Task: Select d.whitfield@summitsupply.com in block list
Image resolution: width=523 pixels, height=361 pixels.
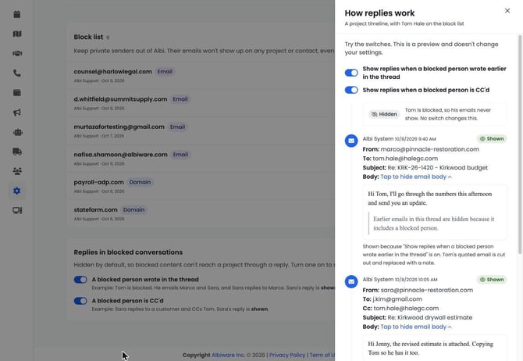Action: [x=120, y=99]
